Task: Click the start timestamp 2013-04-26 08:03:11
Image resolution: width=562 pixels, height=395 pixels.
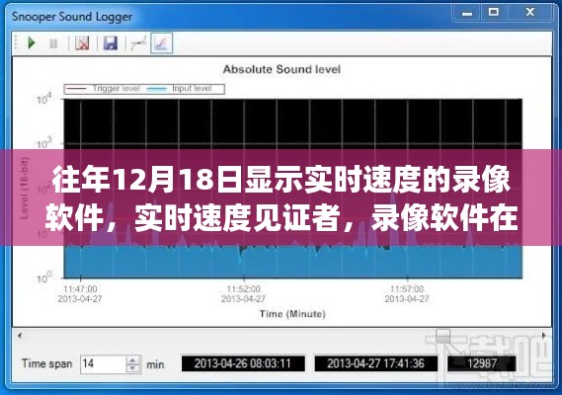Action: coord(243,363)
